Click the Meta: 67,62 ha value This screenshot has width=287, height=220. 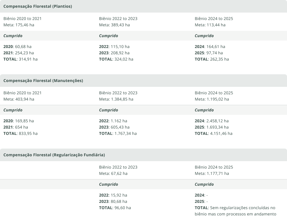[x=113, y=173]
